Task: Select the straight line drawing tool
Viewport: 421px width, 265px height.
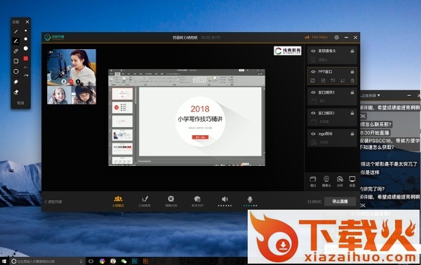Action: pos(16,31)
